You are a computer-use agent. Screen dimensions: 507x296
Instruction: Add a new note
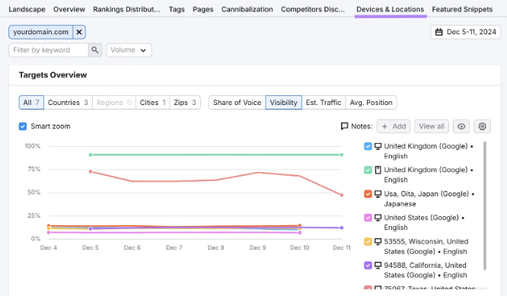tap(394, 126)
